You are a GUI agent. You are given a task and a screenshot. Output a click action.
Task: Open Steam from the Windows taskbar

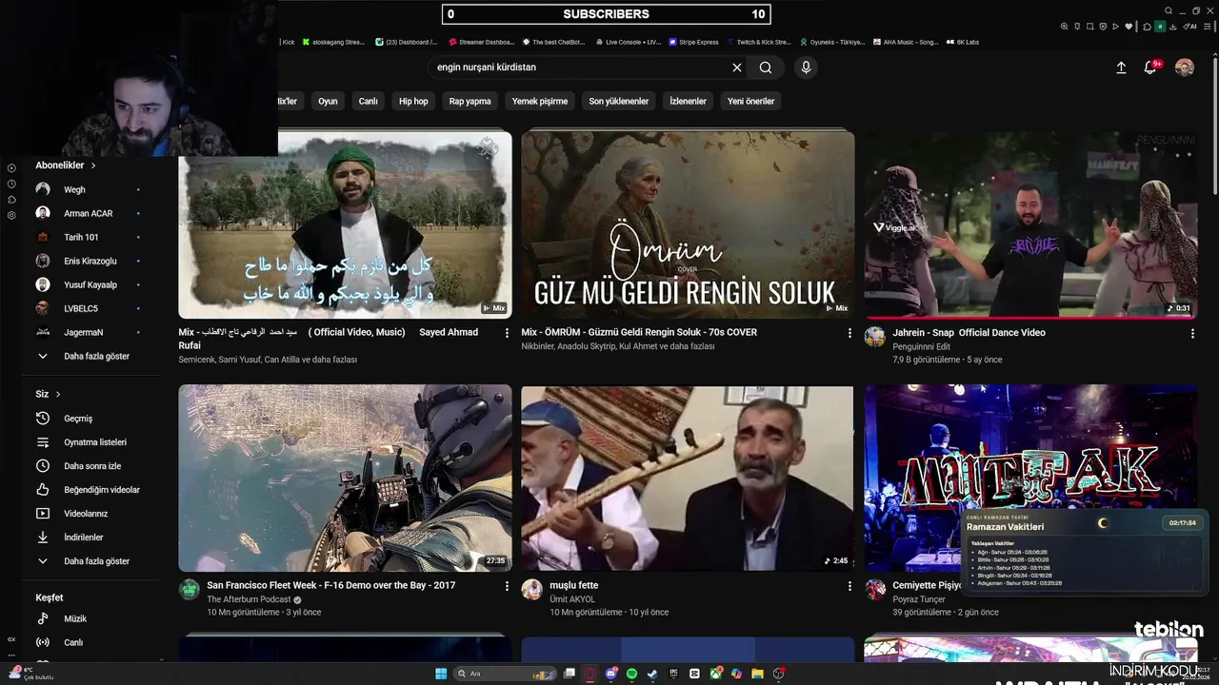[653, 674]
